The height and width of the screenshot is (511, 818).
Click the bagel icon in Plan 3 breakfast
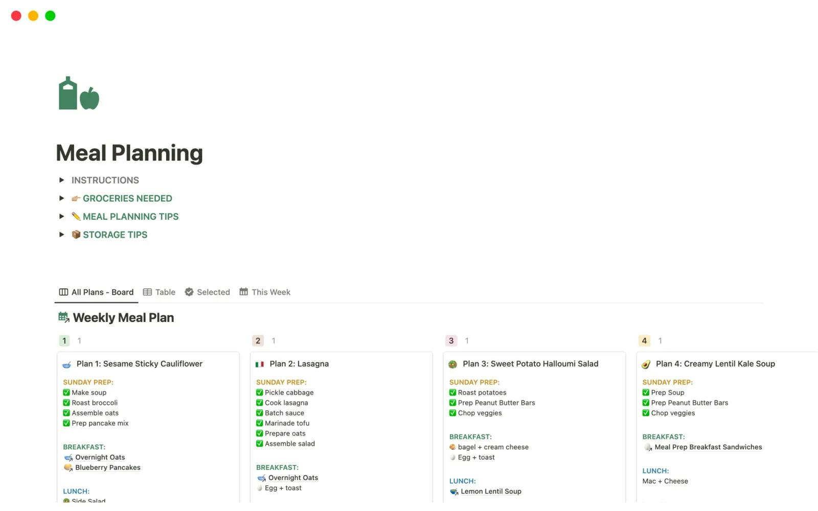tap(452, 447)
